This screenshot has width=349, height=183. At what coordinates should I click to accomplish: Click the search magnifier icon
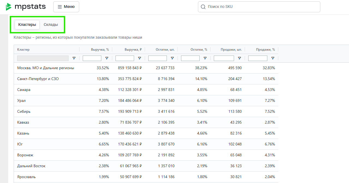click(x=203, y=7)
